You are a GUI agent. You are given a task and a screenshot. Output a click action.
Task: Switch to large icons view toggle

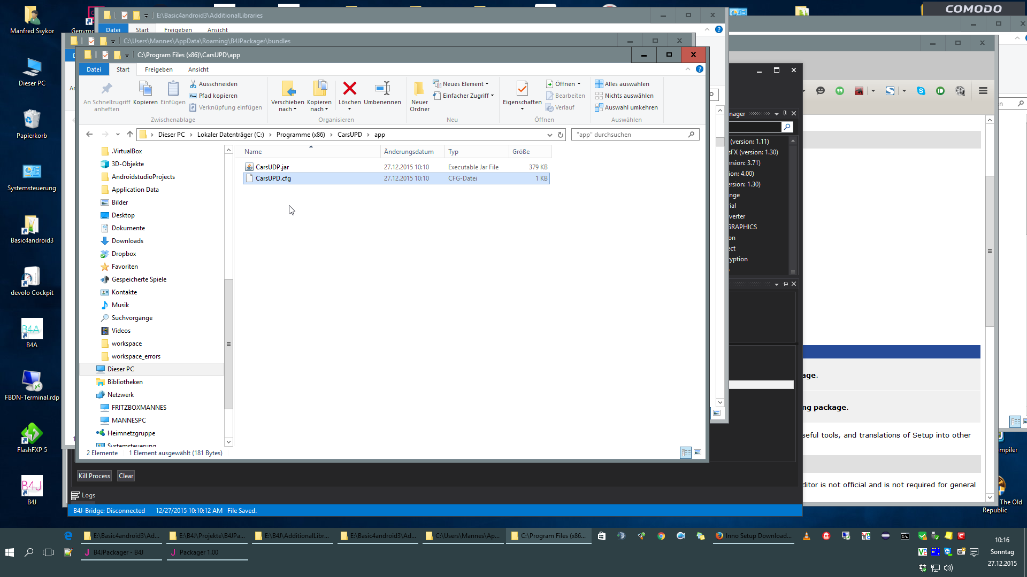[x=698, y=453]
